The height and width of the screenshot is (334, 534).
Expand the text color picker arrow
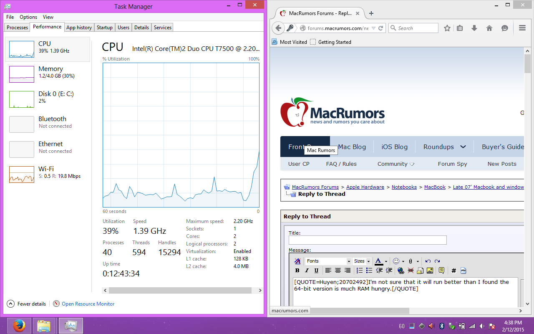click(386, 261)
